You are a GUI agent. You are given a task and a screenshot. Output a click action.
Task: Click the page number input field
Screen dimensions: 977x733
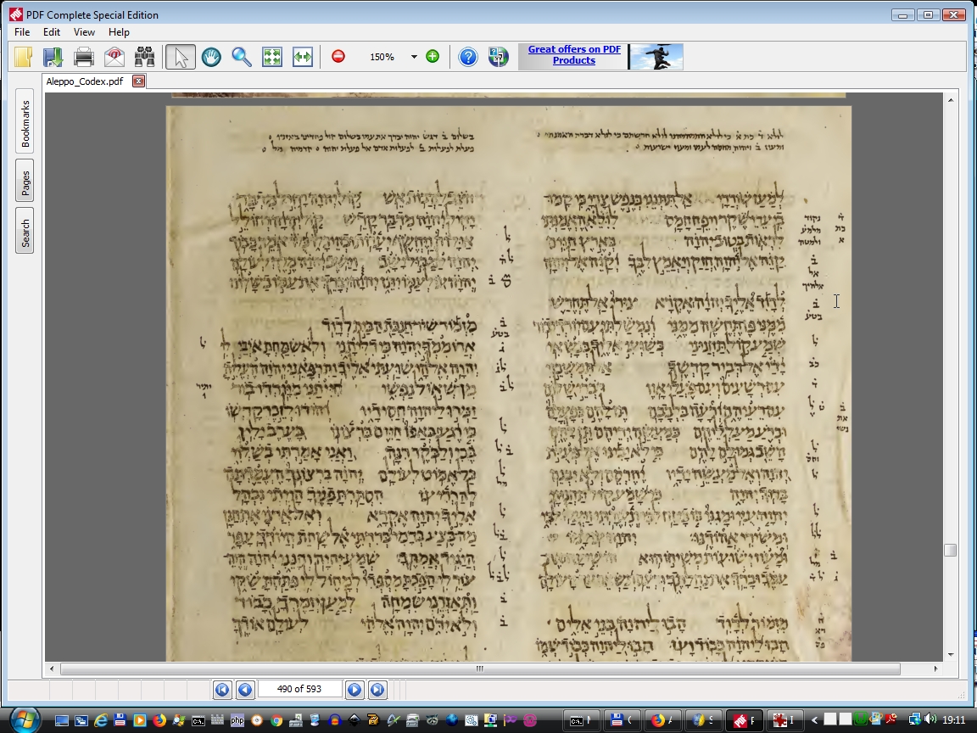(299, 690)
